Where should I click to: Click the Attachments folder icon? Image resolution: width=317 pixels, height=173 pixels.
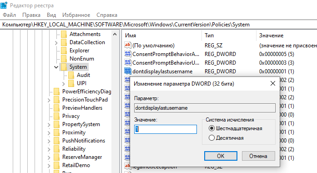[64, 34]
